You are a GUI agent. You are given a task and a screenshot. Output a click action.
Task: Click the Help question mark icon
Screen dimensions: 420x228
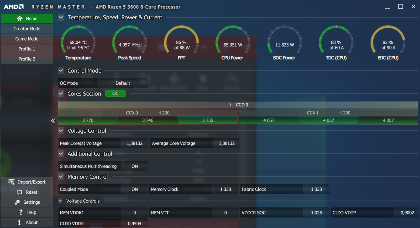tap(21, 212)
